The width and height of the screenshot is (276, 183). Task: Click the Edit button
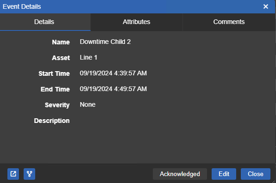tap(224, 174)
